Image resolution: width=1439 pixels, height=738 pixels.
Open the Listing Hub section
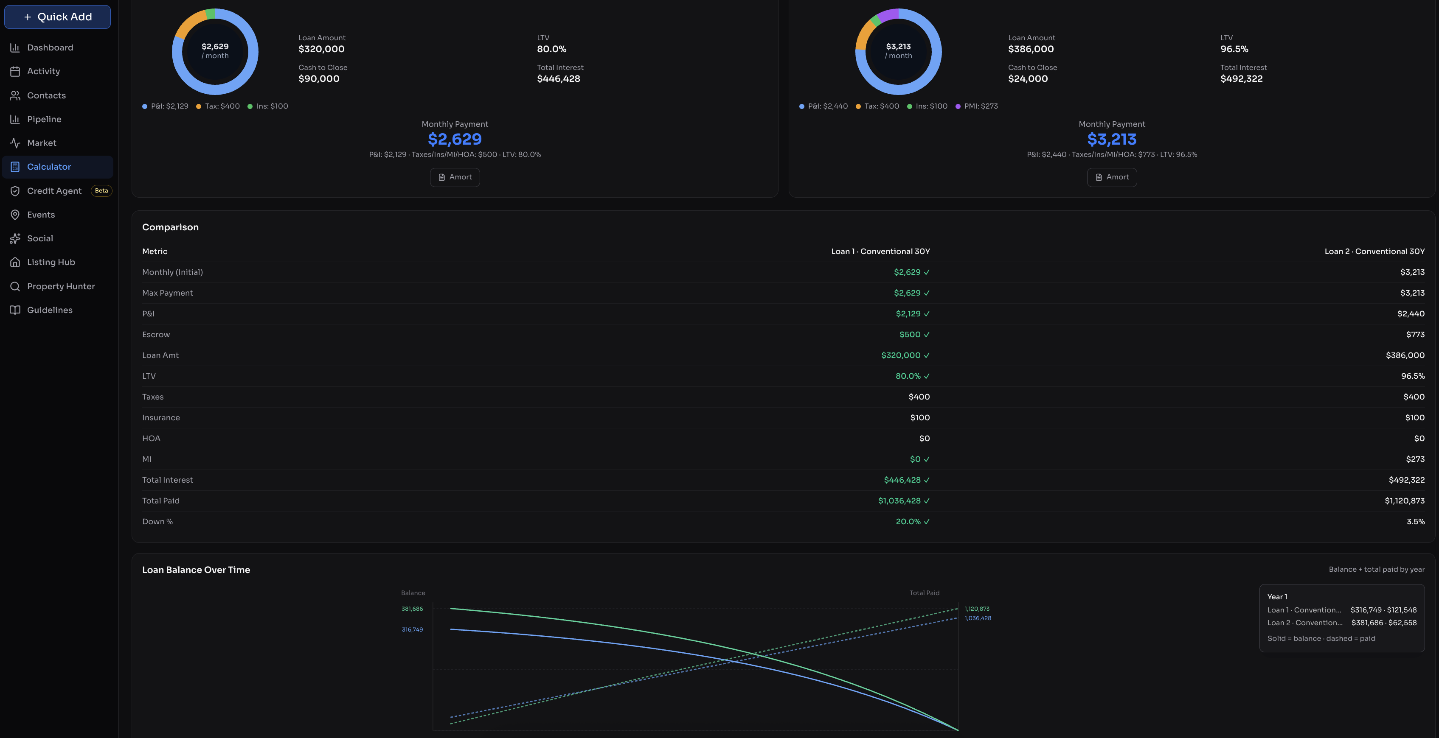[50, 262]
